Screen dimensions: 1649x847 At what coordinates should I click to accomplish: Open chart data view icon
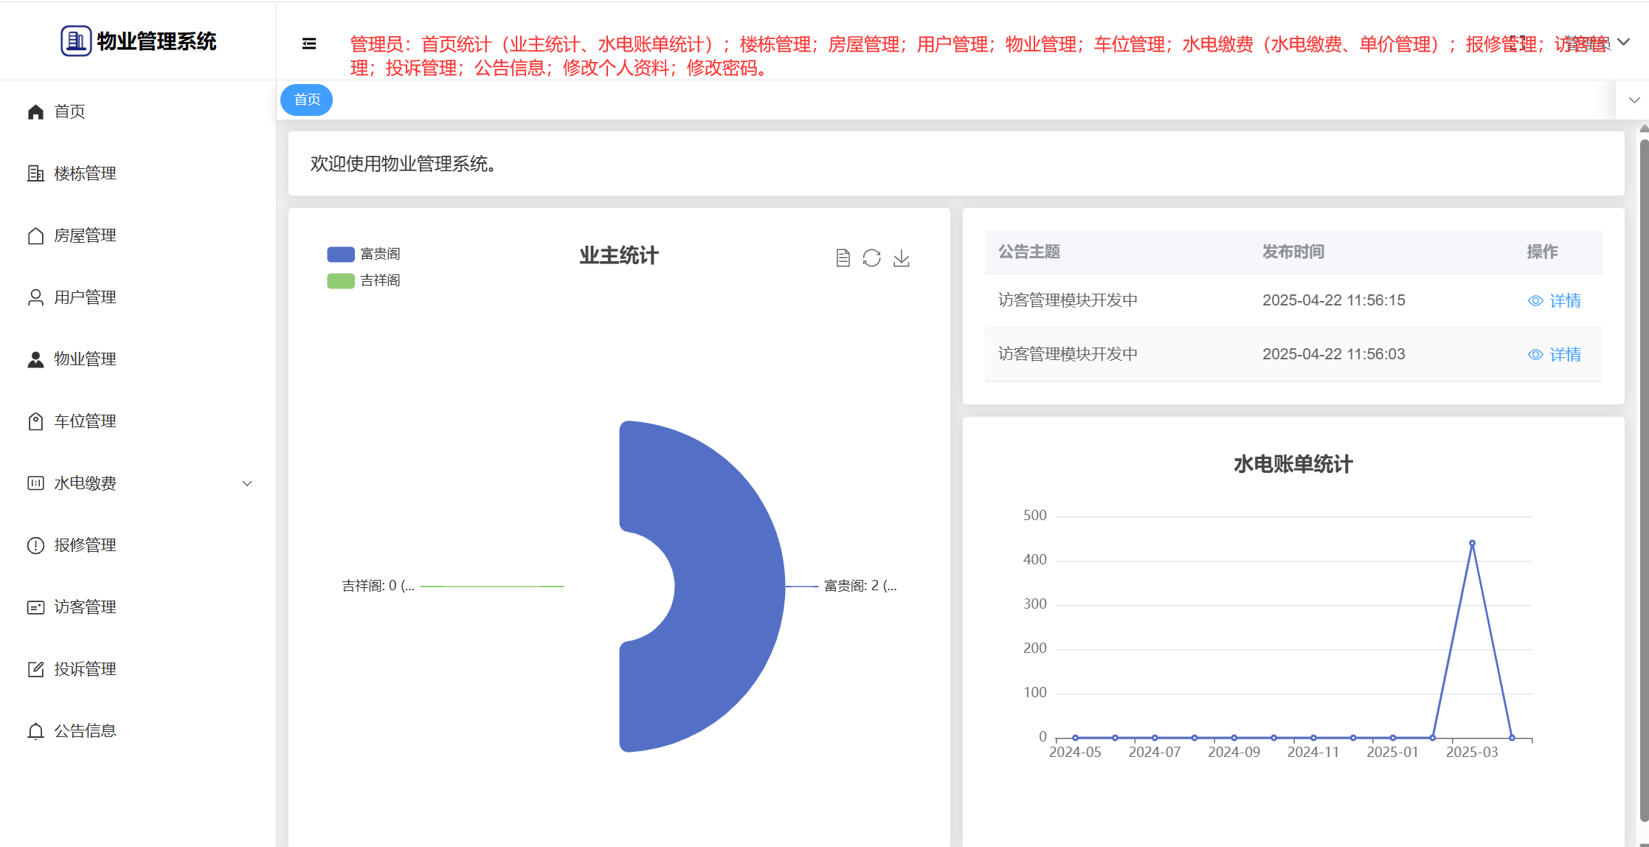click(843, 257)
